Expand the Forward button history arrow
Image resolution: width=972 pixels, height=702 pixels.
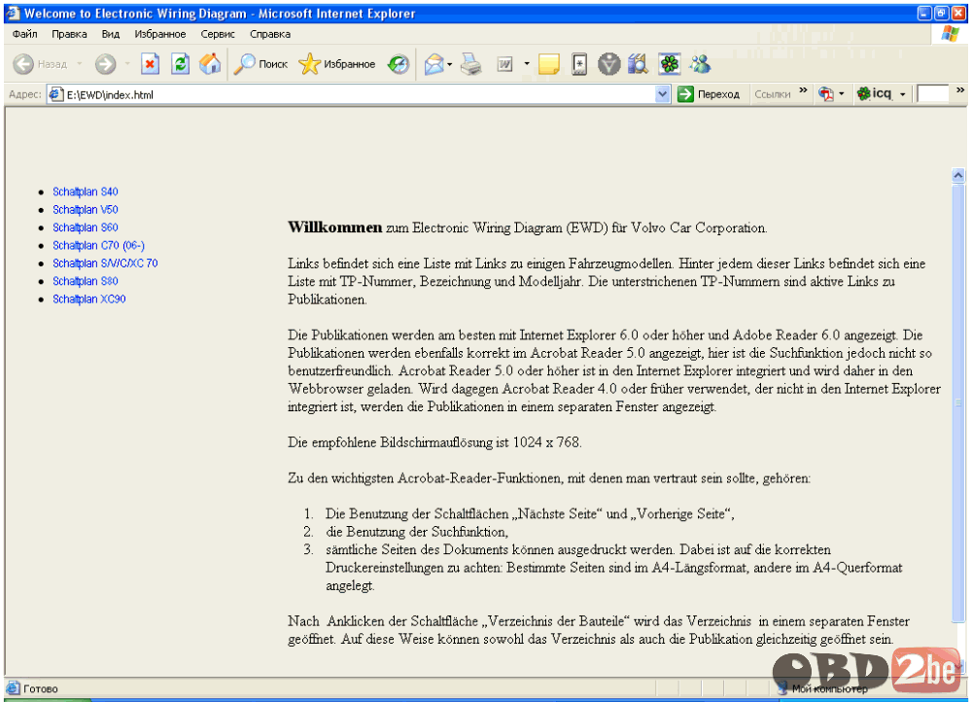coord(127,64)
